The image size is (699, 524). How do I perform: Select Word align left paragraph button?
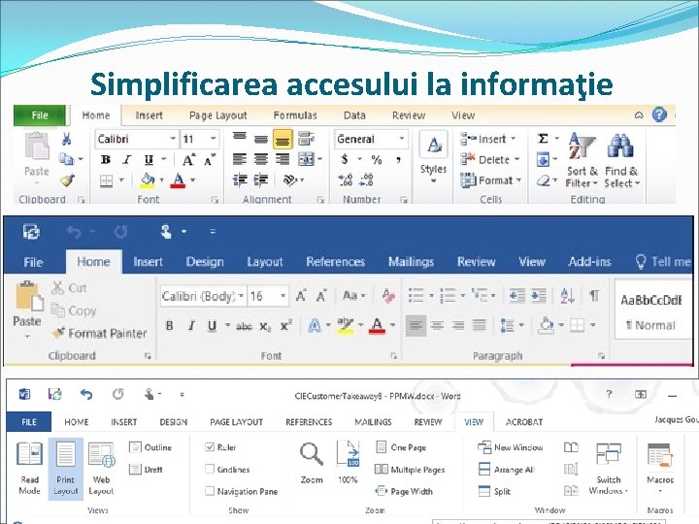(x=416, y=325)
